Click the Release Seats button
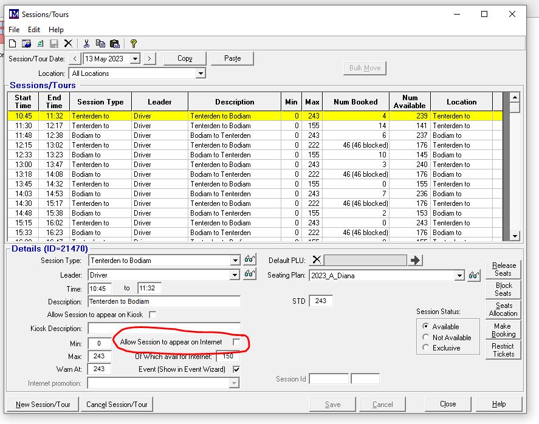This screenshot has width=539, height=424. click(x=503, y=269)
